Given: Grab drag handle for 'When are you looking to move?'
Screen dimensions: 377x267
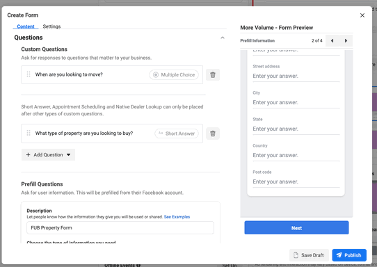Looking at the screenshot, I should pos(29,74).
